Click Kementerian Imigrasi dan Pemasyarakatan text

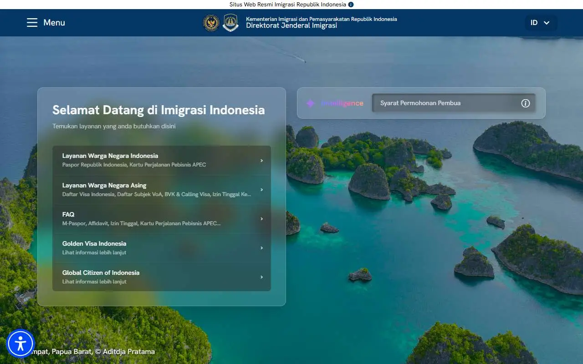322,19
